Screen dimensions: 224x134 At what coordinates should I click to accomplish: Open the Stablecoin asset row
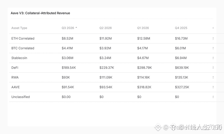click(x=113, y=58)
